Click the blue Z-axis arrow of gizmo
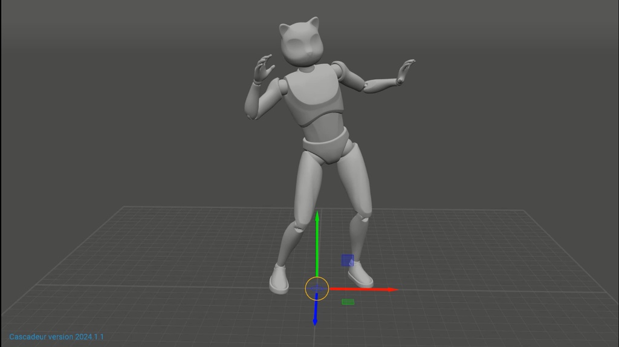The width and height of the screenshot is (619, 347). pos(316,310)
